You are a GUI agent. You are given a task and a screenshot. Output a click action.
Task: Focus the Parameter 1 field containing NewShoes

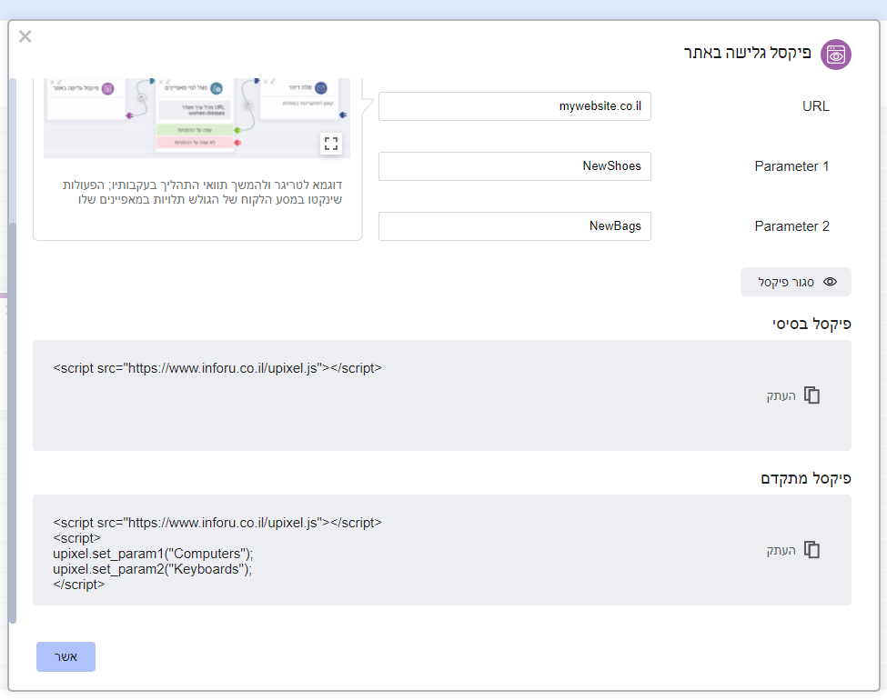pyautogui.click(x=515, y=166)
